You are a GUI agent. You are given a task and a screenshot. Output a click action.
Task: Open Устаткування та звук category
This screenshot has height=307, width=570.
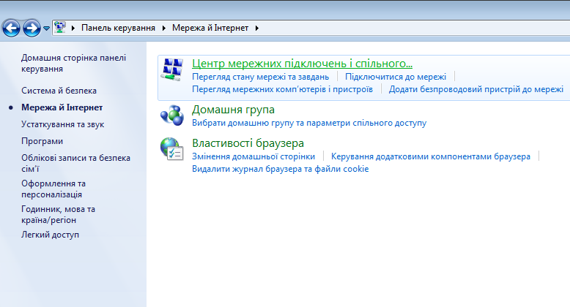[62, 124]
